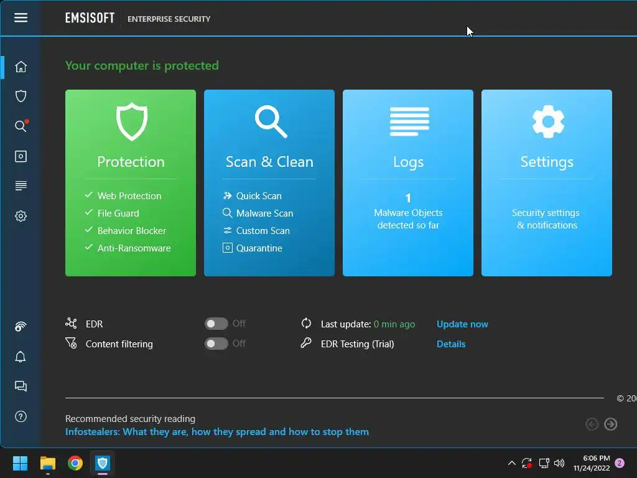Open Quarantine from Scan & Clean tile
637x478 pixels.
[259, 248]
